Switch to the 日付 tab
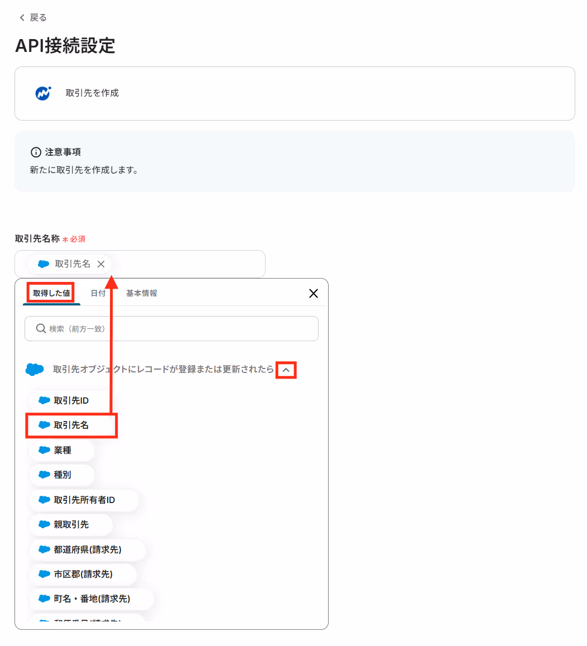 pos(98,293)
